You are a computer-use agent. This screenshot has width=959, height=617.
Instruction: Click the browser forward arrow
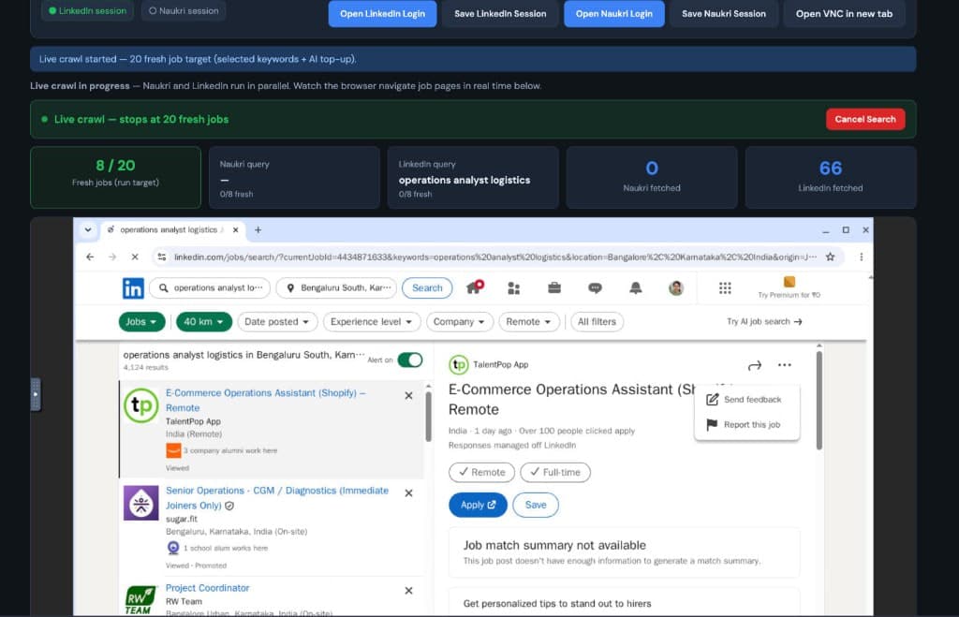[112, 257]
